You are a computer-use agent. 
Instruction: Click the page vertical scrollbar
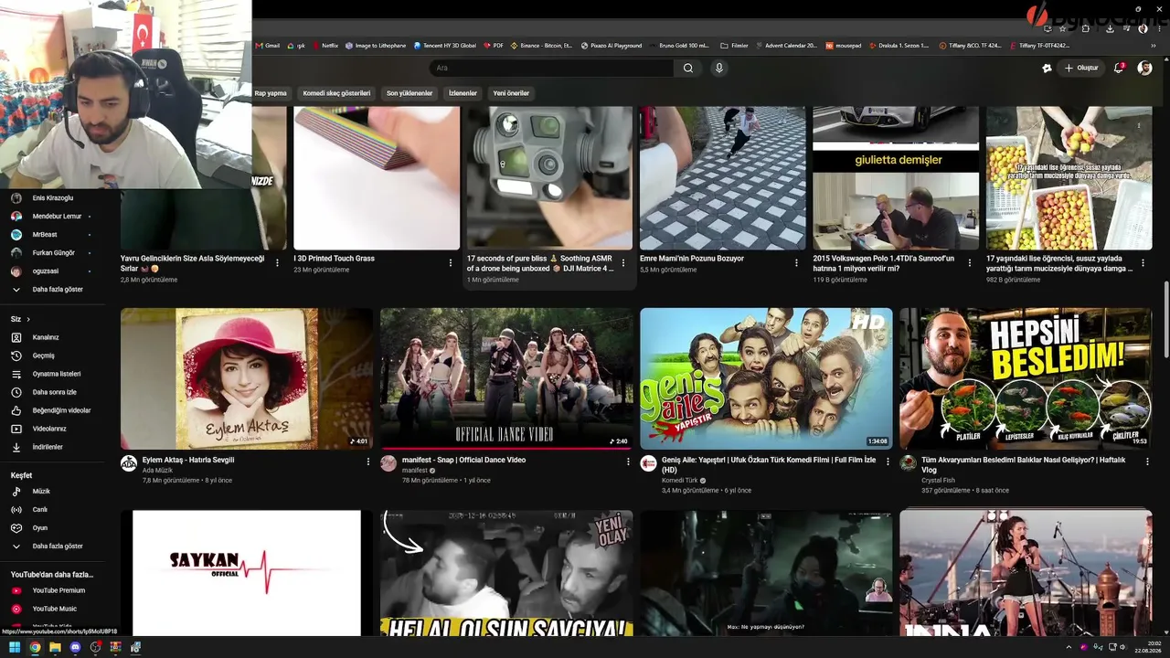click(1165, 320)
